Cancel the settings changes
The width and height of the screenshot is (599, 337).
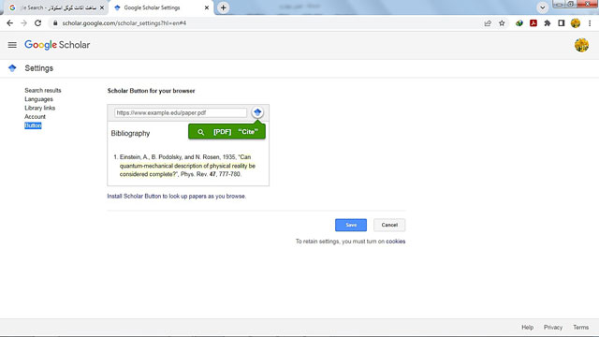[x=389, y=225]
